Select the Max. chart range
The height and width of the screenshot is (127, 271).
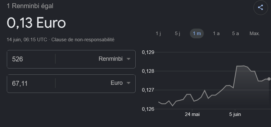pos(255,33)
